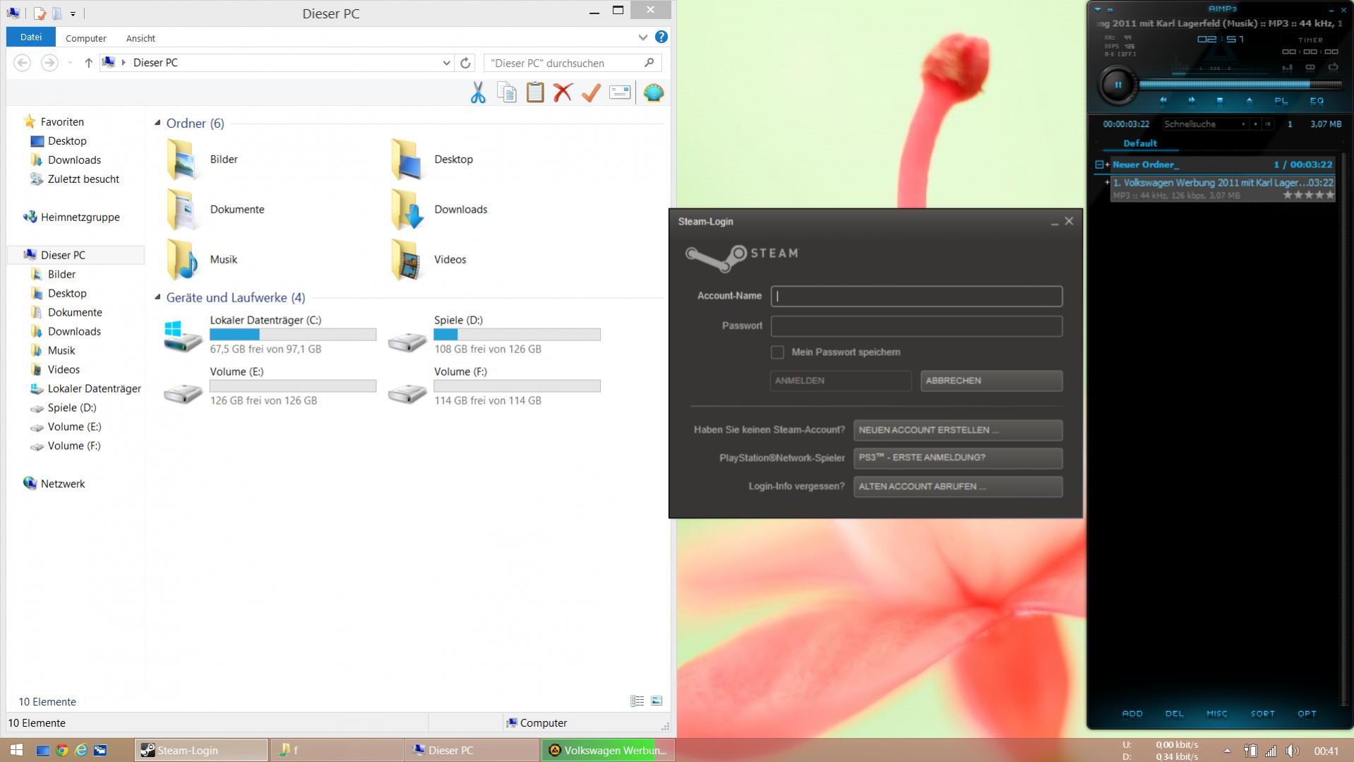Open Internet Explorer from the taskbar
This screenshot has height=762, width=1354.
[81, 751]
